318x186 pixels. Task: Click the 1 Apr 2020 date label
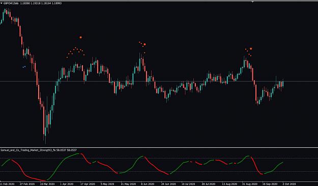click(67, 184)
